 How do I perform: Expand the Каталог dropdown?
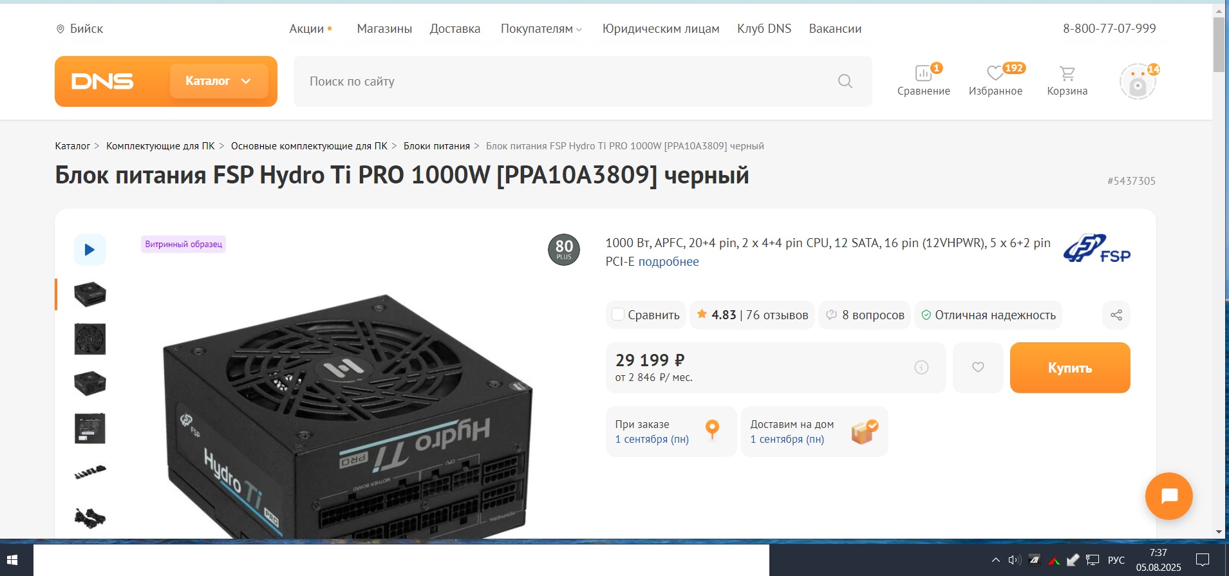[219, 81]
